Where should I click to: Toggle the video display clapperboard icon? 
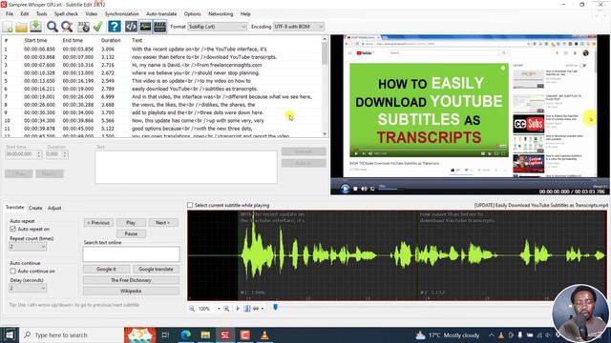coord(159,27)
